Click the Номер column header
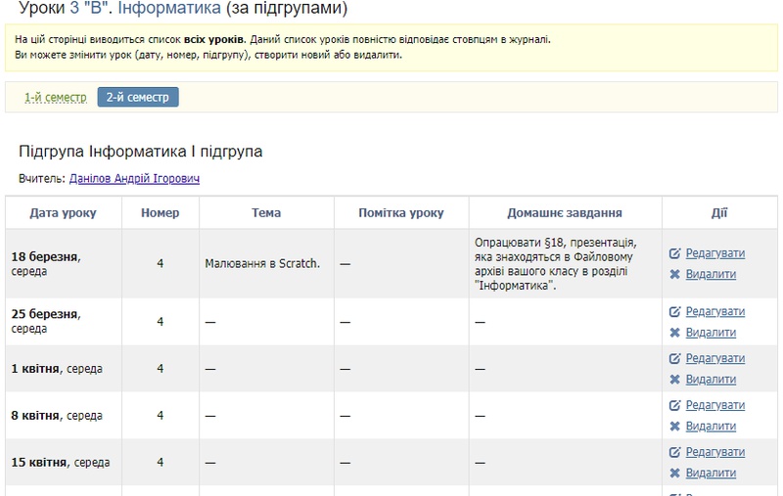The width and height of the screenshot is (783, 496). 161,213
